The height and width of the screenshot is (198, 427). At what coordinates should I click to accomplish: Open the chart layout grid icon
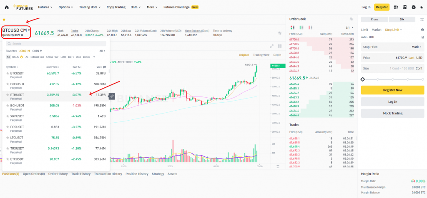click(280, 46)
